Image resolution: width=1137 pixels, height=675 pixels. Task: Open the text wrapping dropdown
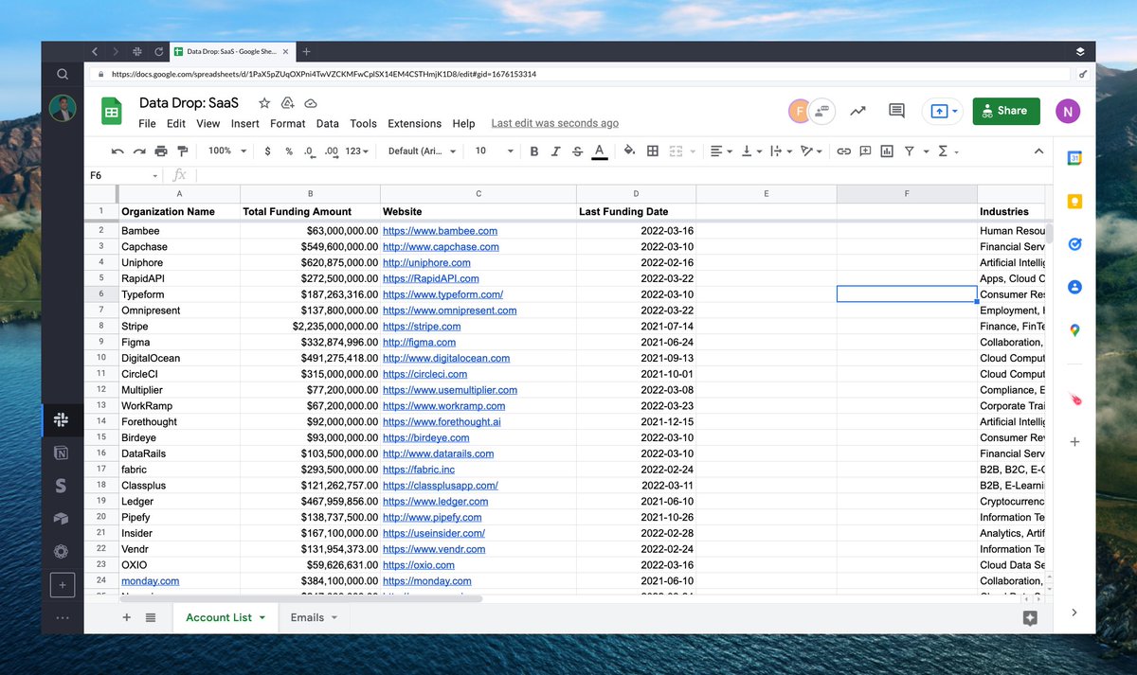[x=782, y=151]
